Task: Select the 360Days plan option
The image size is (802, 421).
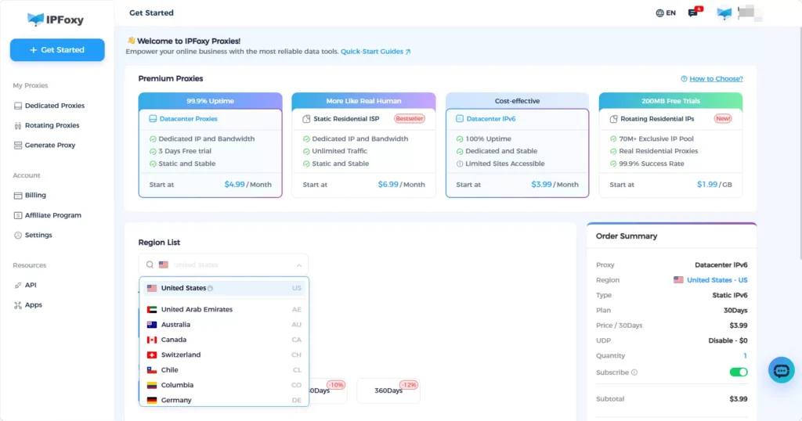Action: pos(388,390)
